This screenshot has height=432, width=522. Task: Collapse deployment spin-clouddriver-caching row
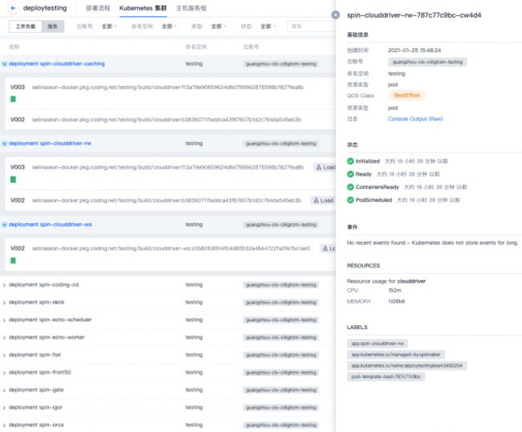click(4, 64)
